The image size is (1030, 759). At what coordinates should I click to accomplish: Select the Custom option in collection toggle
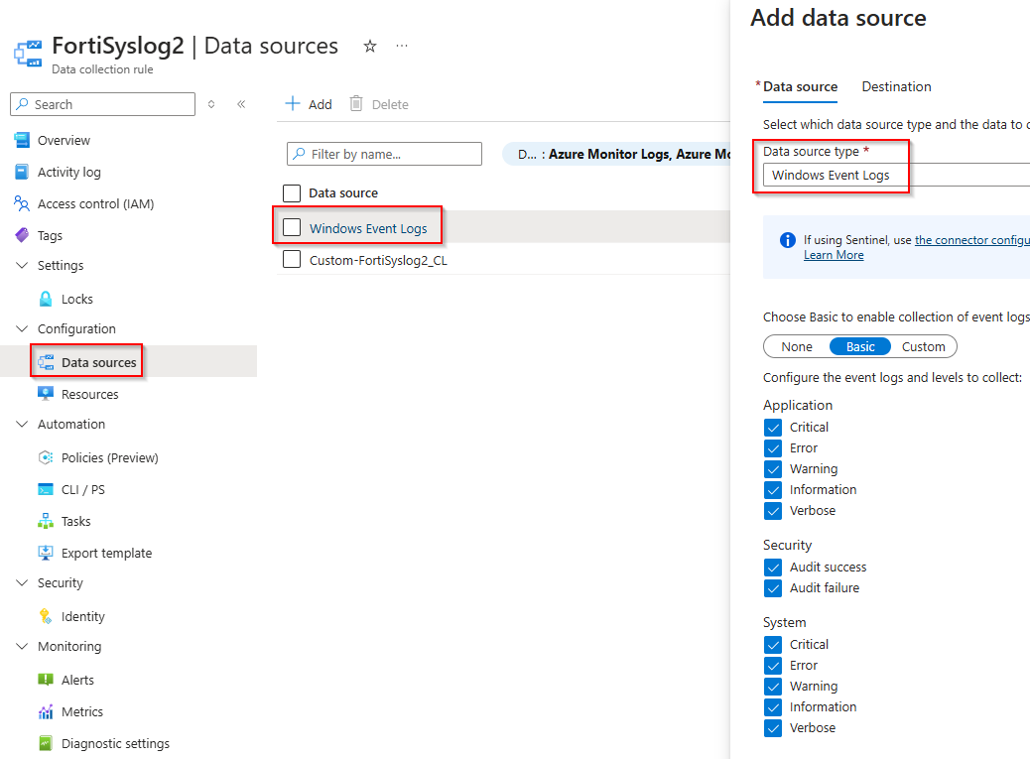point(923,346)
